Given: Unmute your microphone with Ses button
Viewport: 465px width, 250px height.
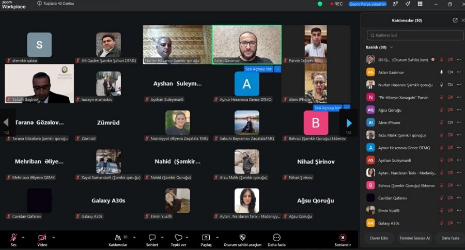Looking at the screenshot, I should [x=13, y=240].
